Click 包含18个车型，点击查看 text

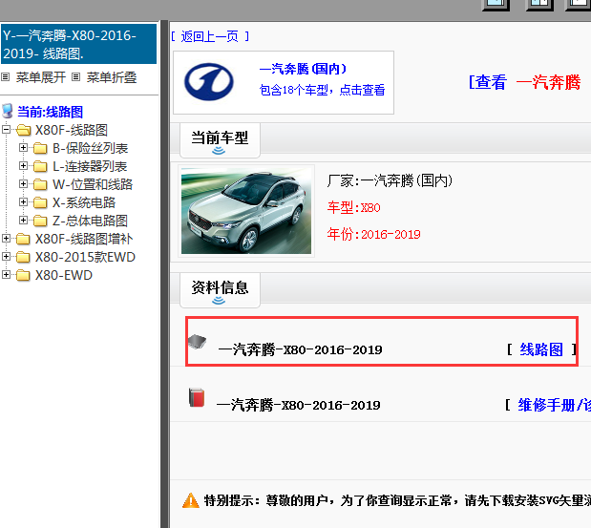coord(323,90)
